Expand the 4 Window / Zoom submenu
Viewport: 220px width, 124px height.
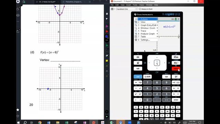(146, 28)
